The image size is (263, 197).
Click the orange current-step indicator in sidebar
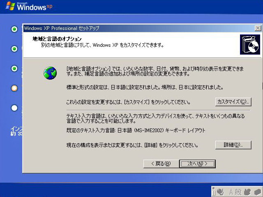[x=14, y=88]
